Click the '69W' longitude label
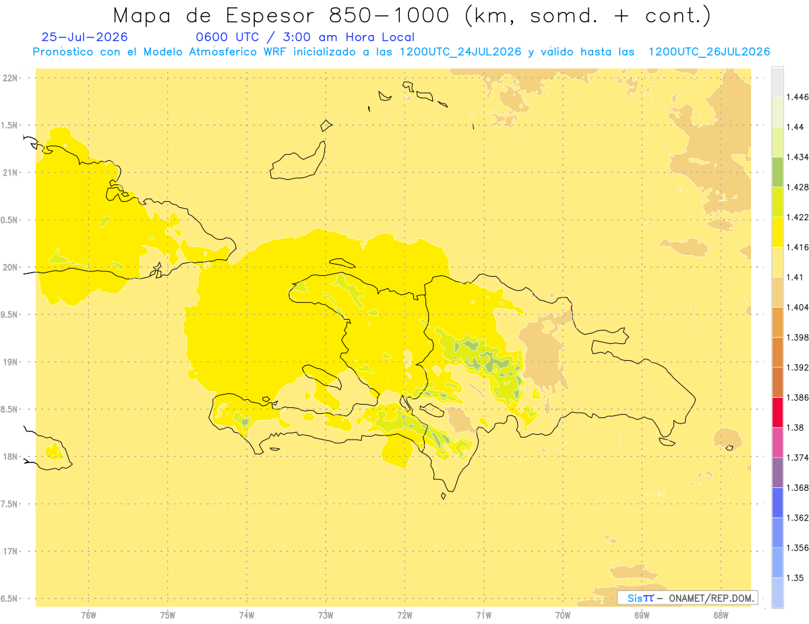The width and height of the screenshot is (809, 624). [x=642, y=615]
